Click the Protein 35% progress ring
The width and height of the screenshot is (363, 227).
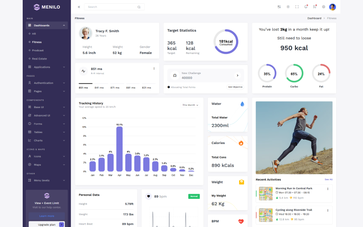267,74
